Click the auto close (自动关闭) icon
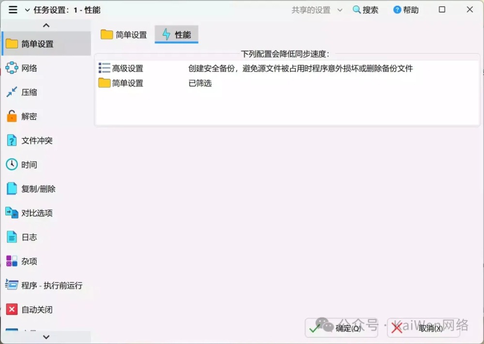Image resolution: width=484 pixels, height=344 pixels. tap(12, 310)
